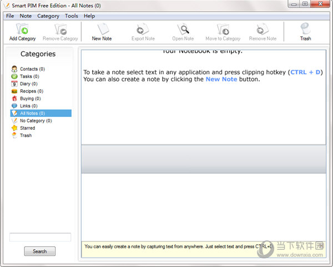
Task: Click the CTRL + D hotkey text
Action: [x=305, y=72]
